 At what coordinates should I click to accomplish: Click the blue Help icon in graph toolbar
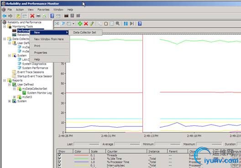pyautogui.click(x=140, y=24)
